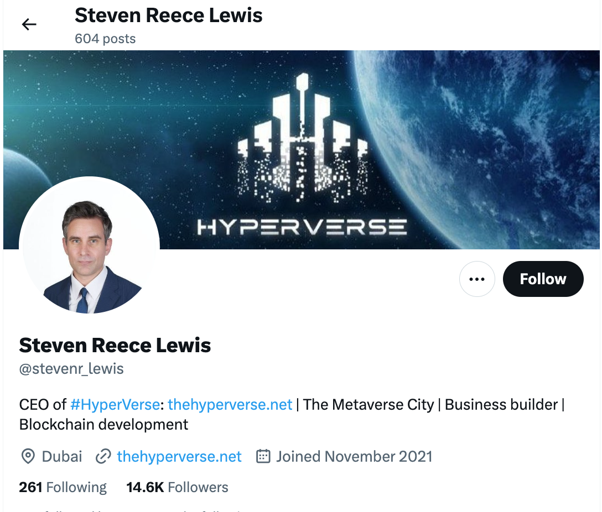Click the Joined November 2021 text
Screen dimensions: 602x512
tap(354, 456)
